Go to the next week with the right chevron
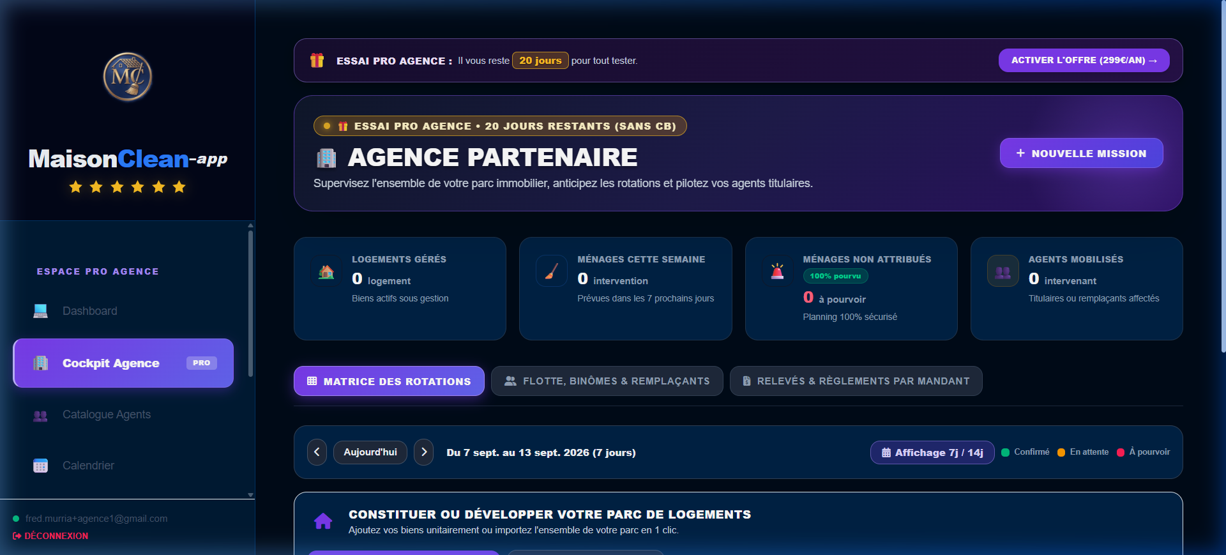Viewport: 1226px width, 555px height. pos(424,452)
